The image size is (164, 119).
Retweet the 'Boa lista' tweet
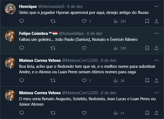pos(53,81)
